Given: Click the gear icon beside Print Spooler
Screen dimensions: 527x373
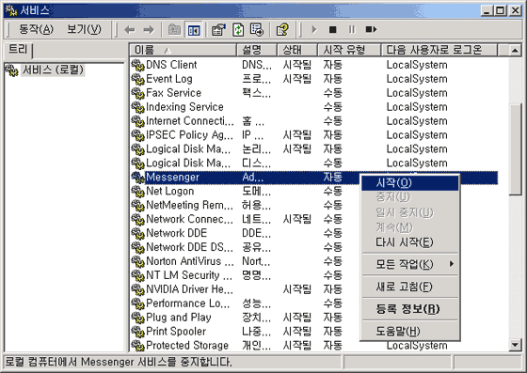Looking at the screenshot, I should [137, 332].
